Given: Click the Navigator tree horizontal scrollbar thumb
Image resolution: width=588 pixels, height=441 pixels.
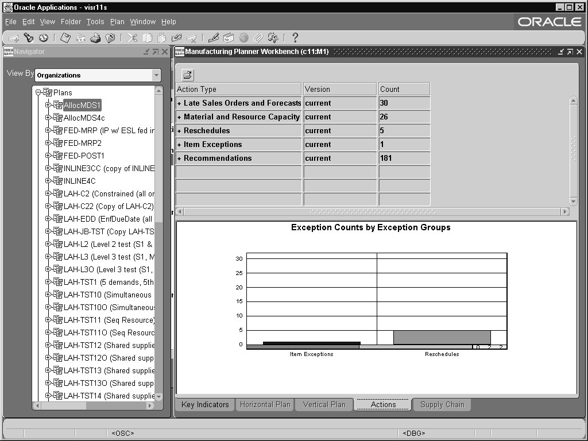Looking at the screenshot, I should pyautogui.click(x=63, y=406).
